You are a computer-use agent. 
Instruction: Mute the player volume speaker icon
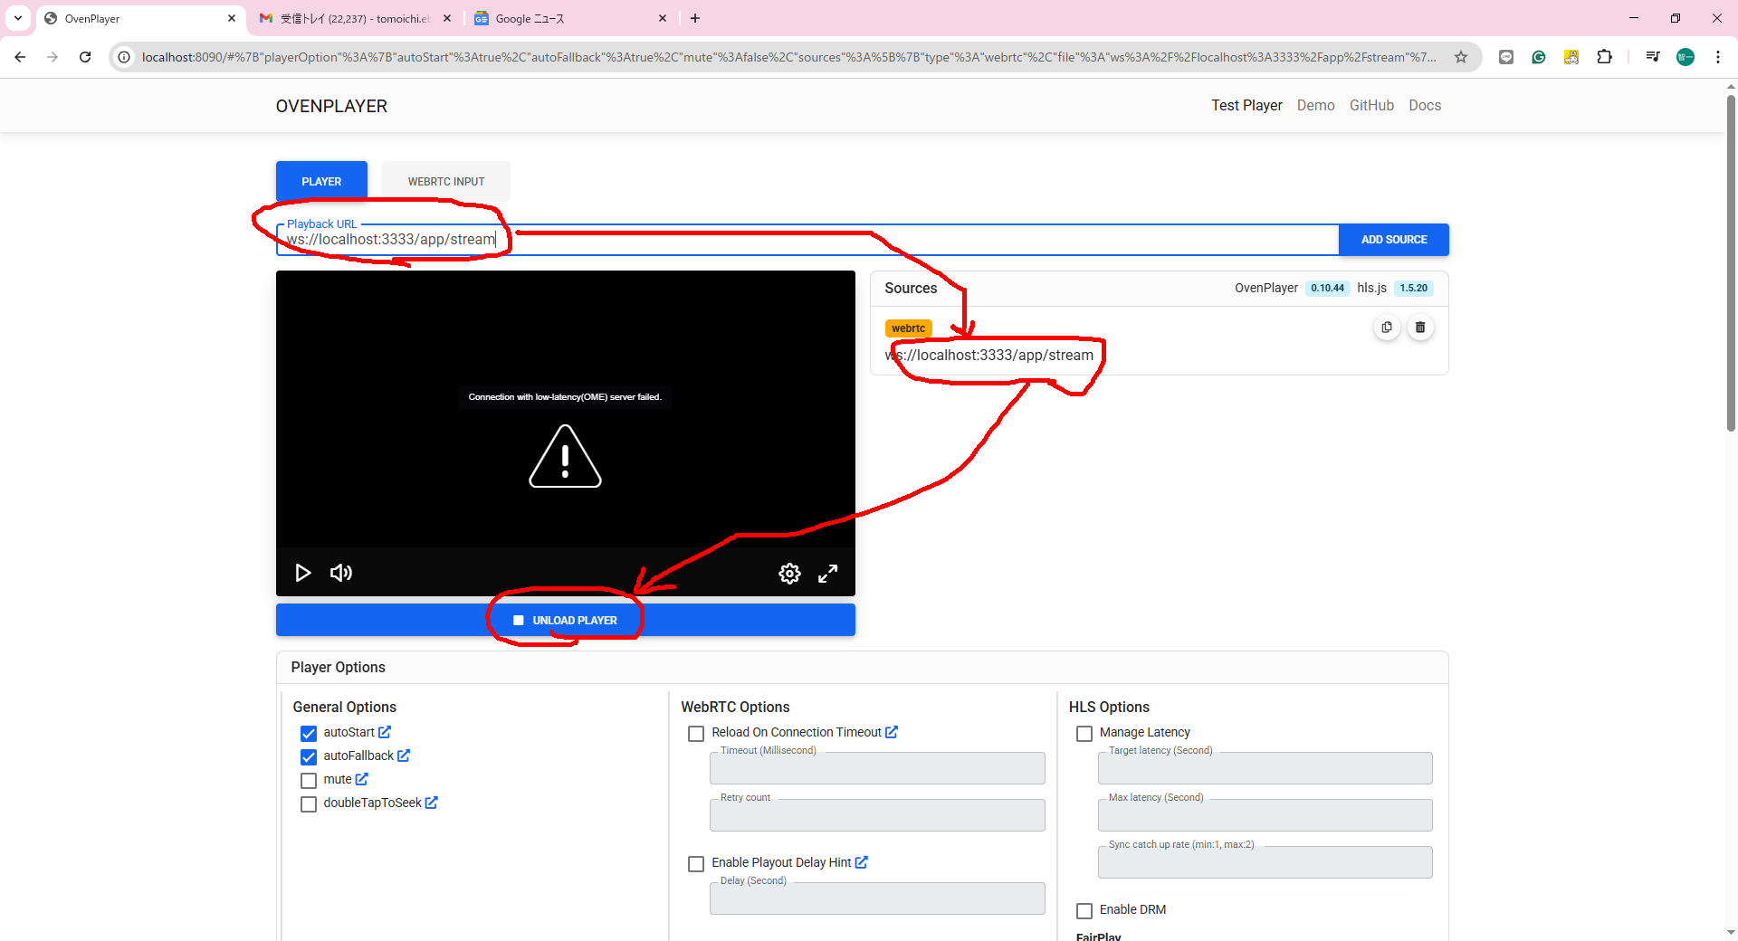(340, 573)
